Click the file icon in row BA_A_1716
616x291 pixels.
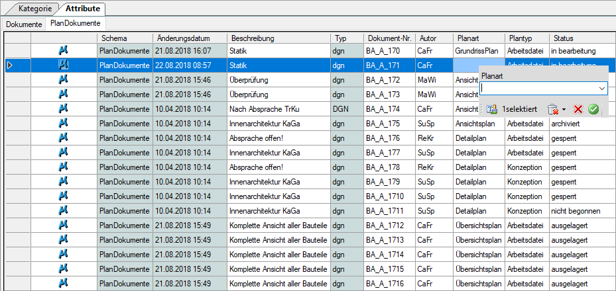tap(64, 284)
